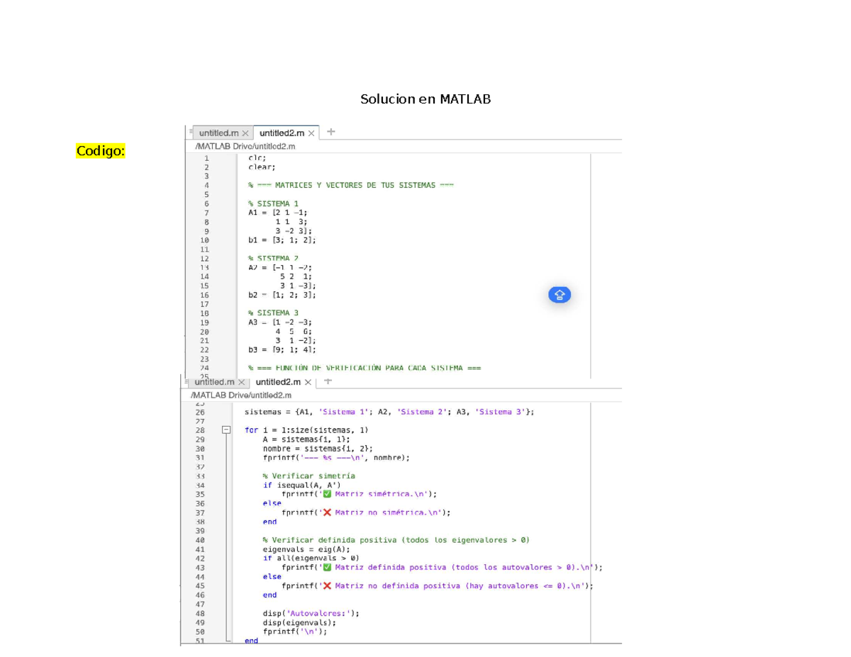The width and height of the screenshot is (851, 657).
Task: Click the yellow highlighted Codigo: label
Action: click(101, 151)
